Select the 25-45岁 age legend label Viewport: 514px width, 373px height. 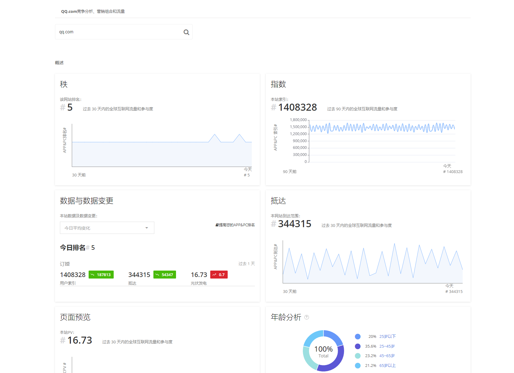click(387, 346)
